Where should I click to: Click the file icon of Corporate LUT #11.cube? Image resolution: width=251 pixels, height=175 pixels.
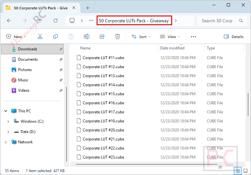click(78, 57)
